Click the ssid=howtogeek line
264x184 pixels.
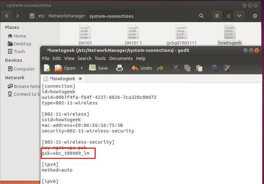point(61,120)
